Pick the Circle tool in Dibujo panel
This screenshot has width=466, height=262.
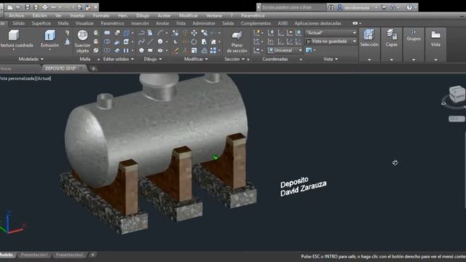pyautogui.click(x=160, y=41)
